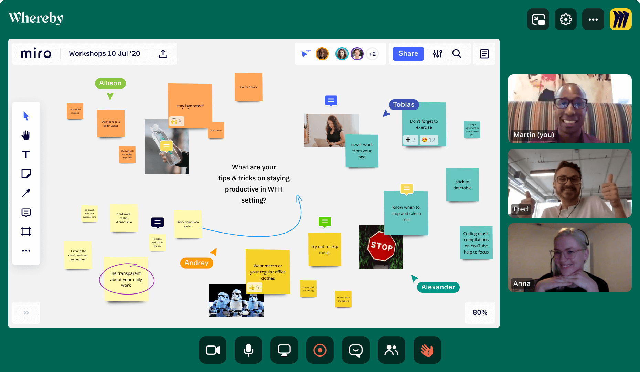The image size is (640, 372).
Task: Open search on the Miro board
Action: (x=457, y=54)
